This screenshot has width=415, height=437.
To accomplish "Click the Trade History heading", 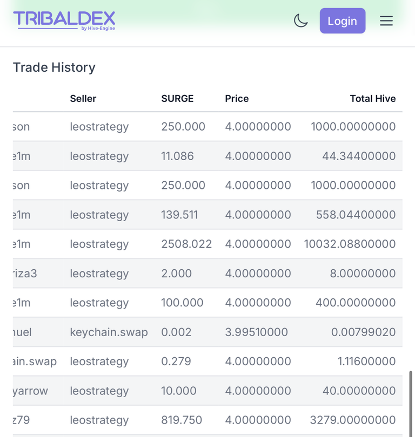I will (54, 67).
